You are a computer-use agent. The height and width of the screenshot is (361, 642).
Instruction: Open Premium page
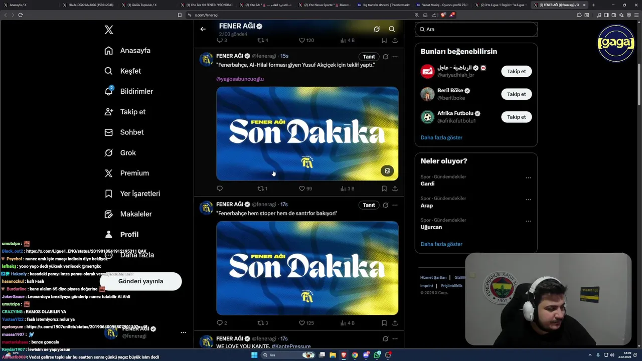coord(126,173)
